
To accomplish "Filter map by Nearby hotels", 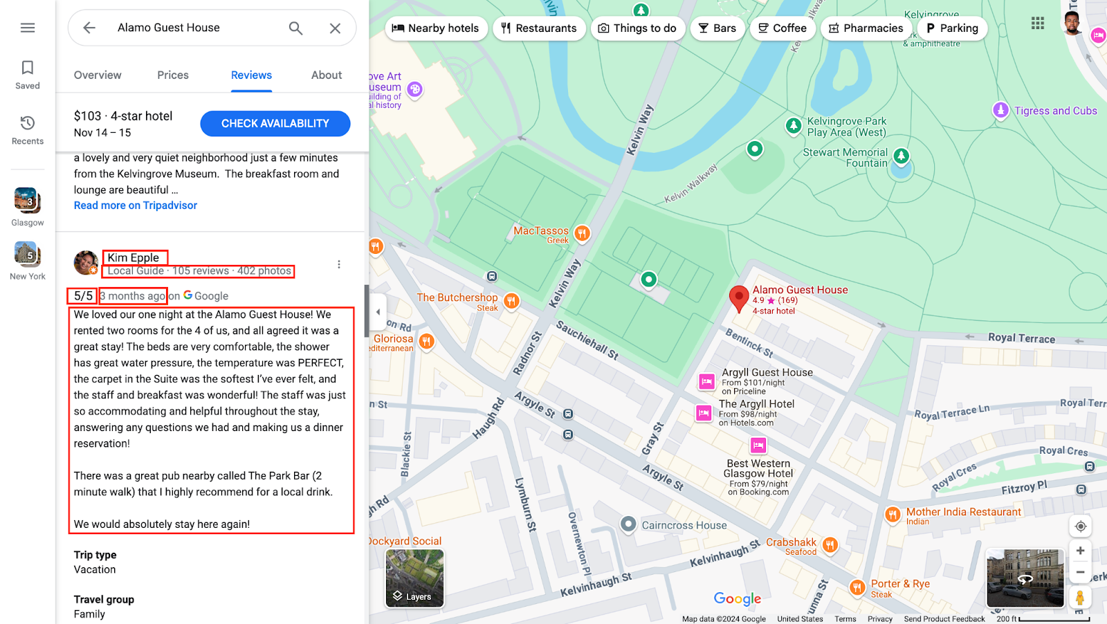I will click(436, 28).
